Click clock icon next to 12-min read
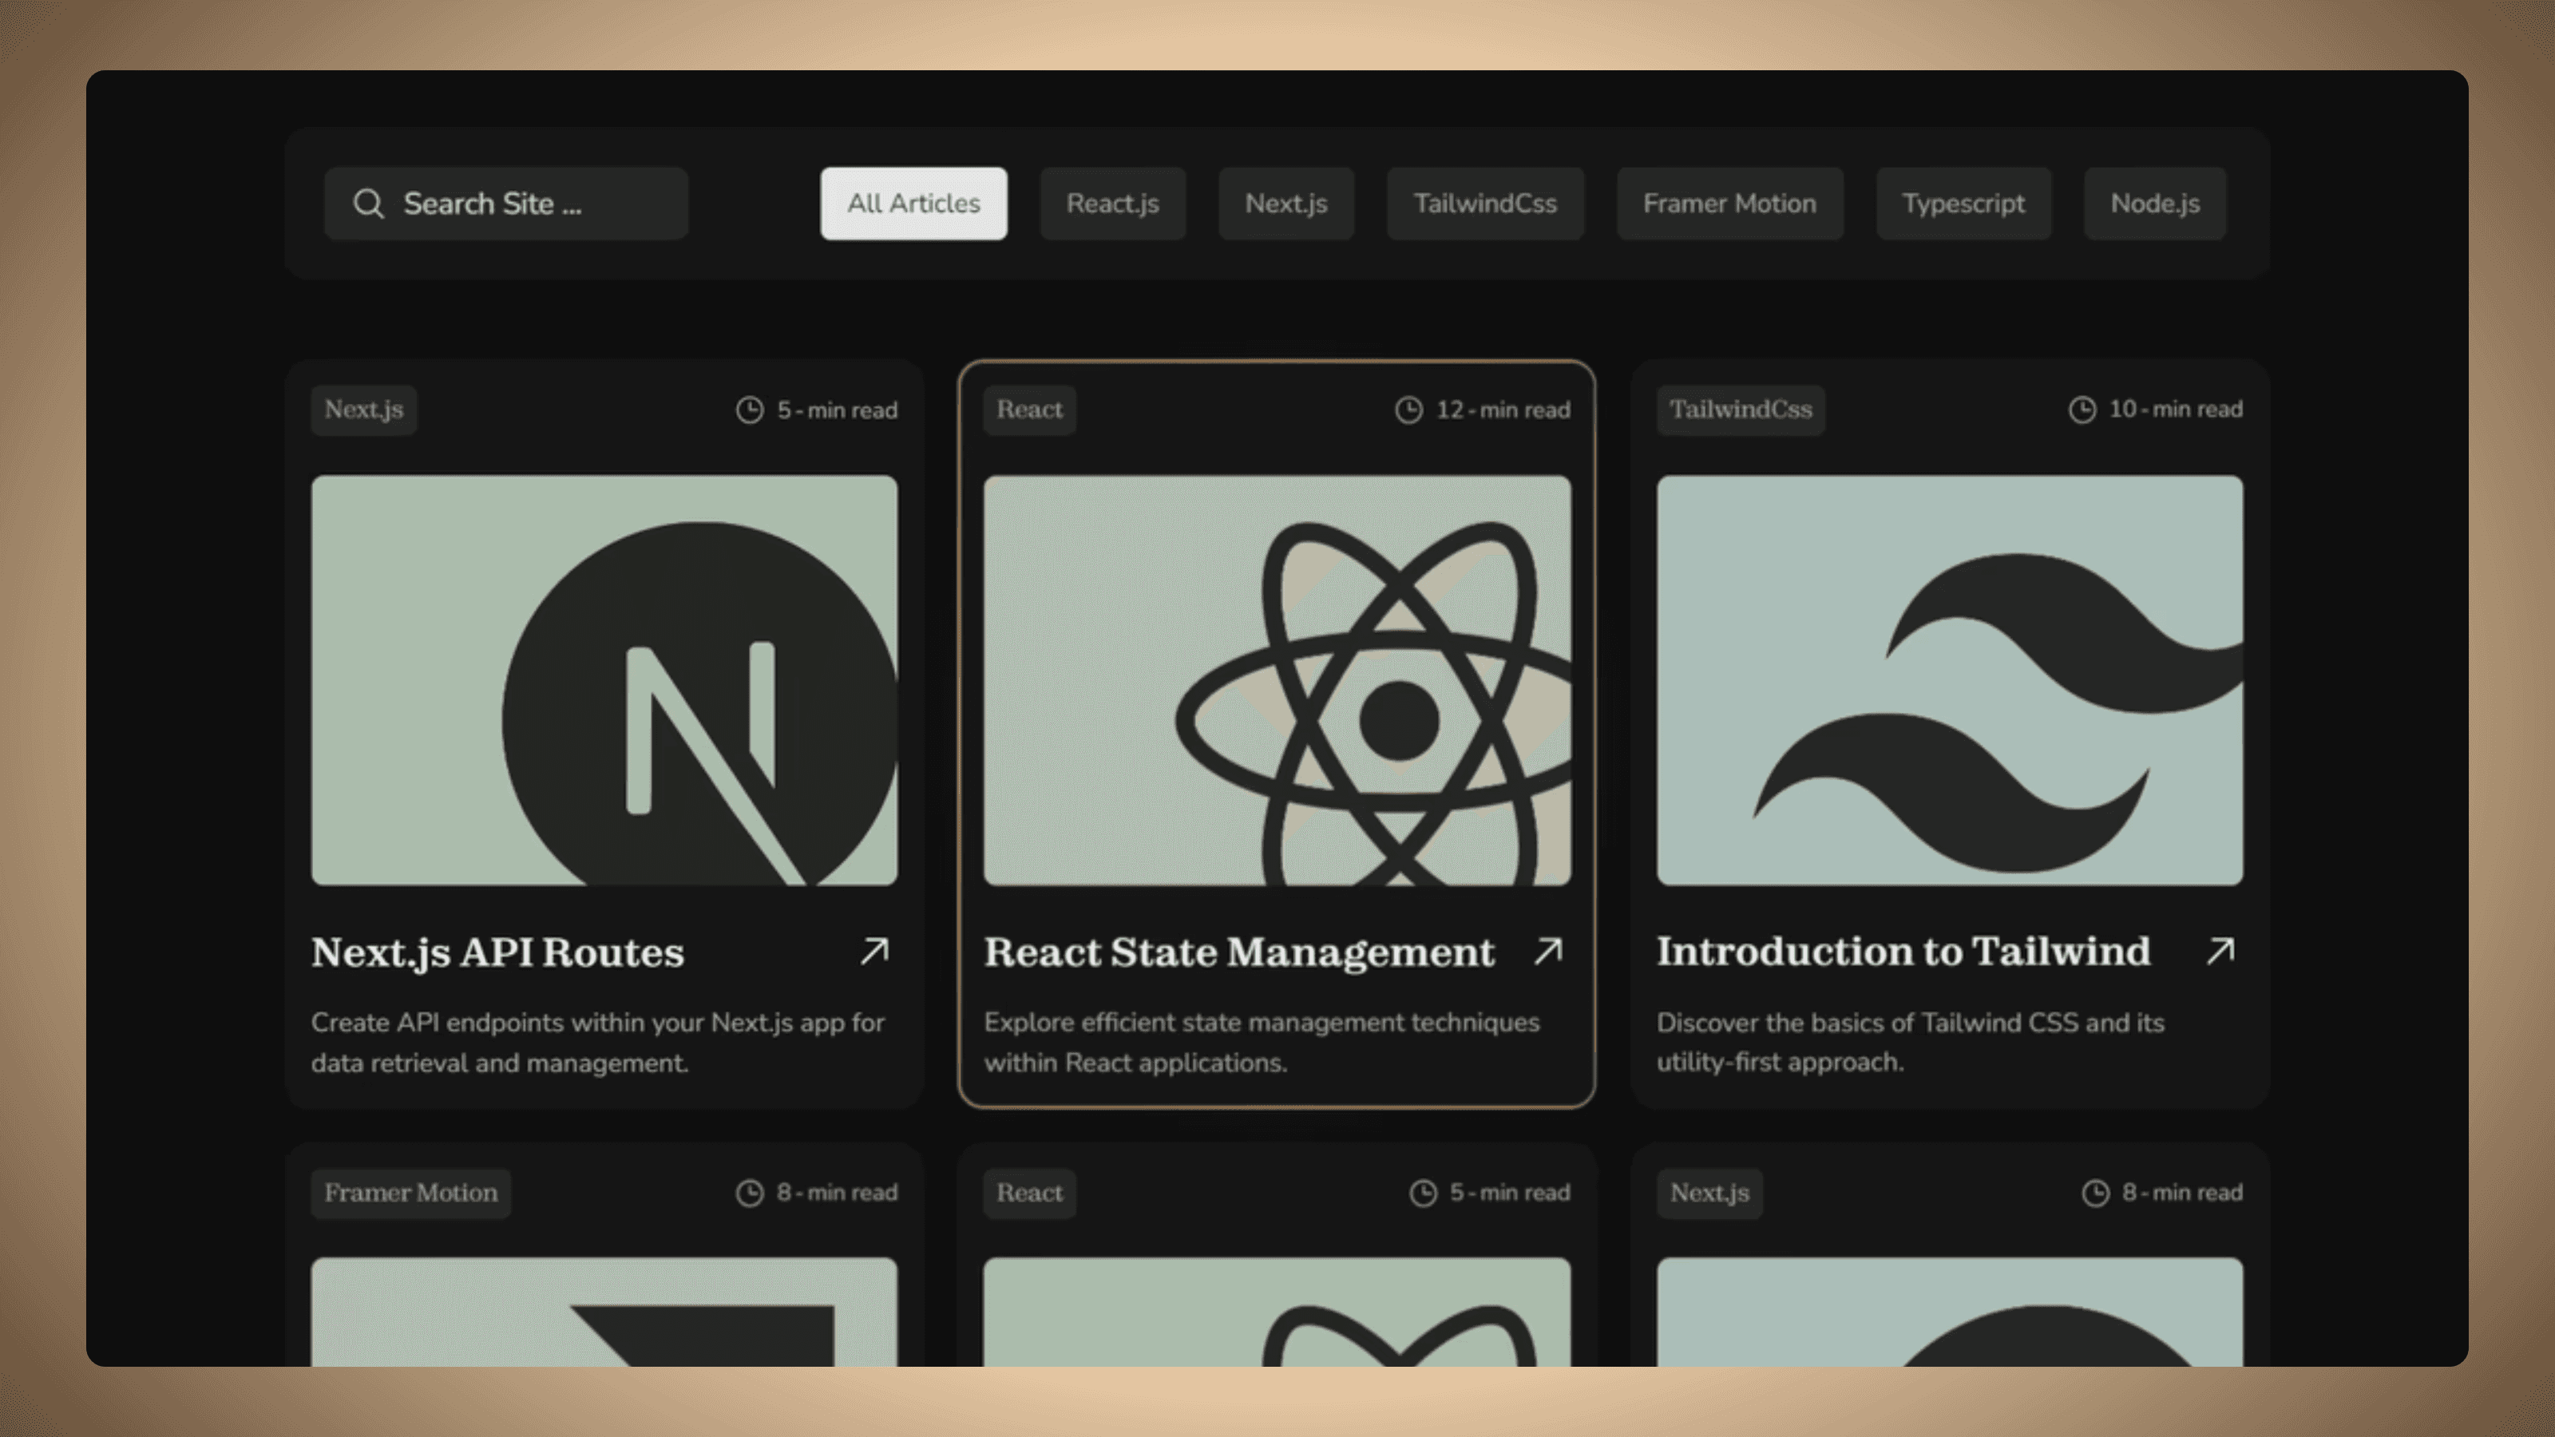The width and height of the screenshot is (2555, 1437). (1408, 410)
